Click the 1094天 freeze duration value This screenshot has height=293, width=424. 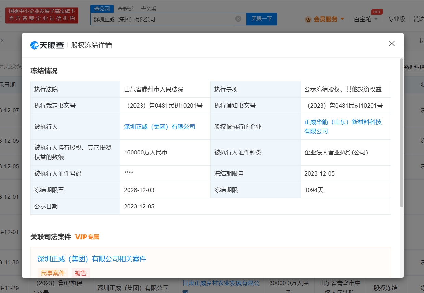point(314,190)
